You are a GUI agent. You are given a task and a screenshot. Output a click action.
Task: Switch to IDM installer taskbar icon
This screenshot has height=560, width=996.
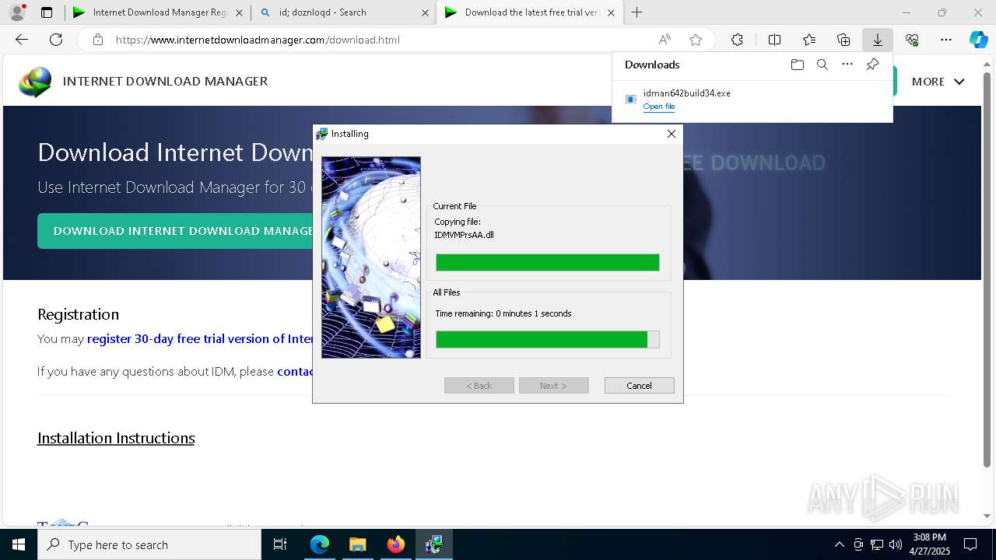(434, 544)
